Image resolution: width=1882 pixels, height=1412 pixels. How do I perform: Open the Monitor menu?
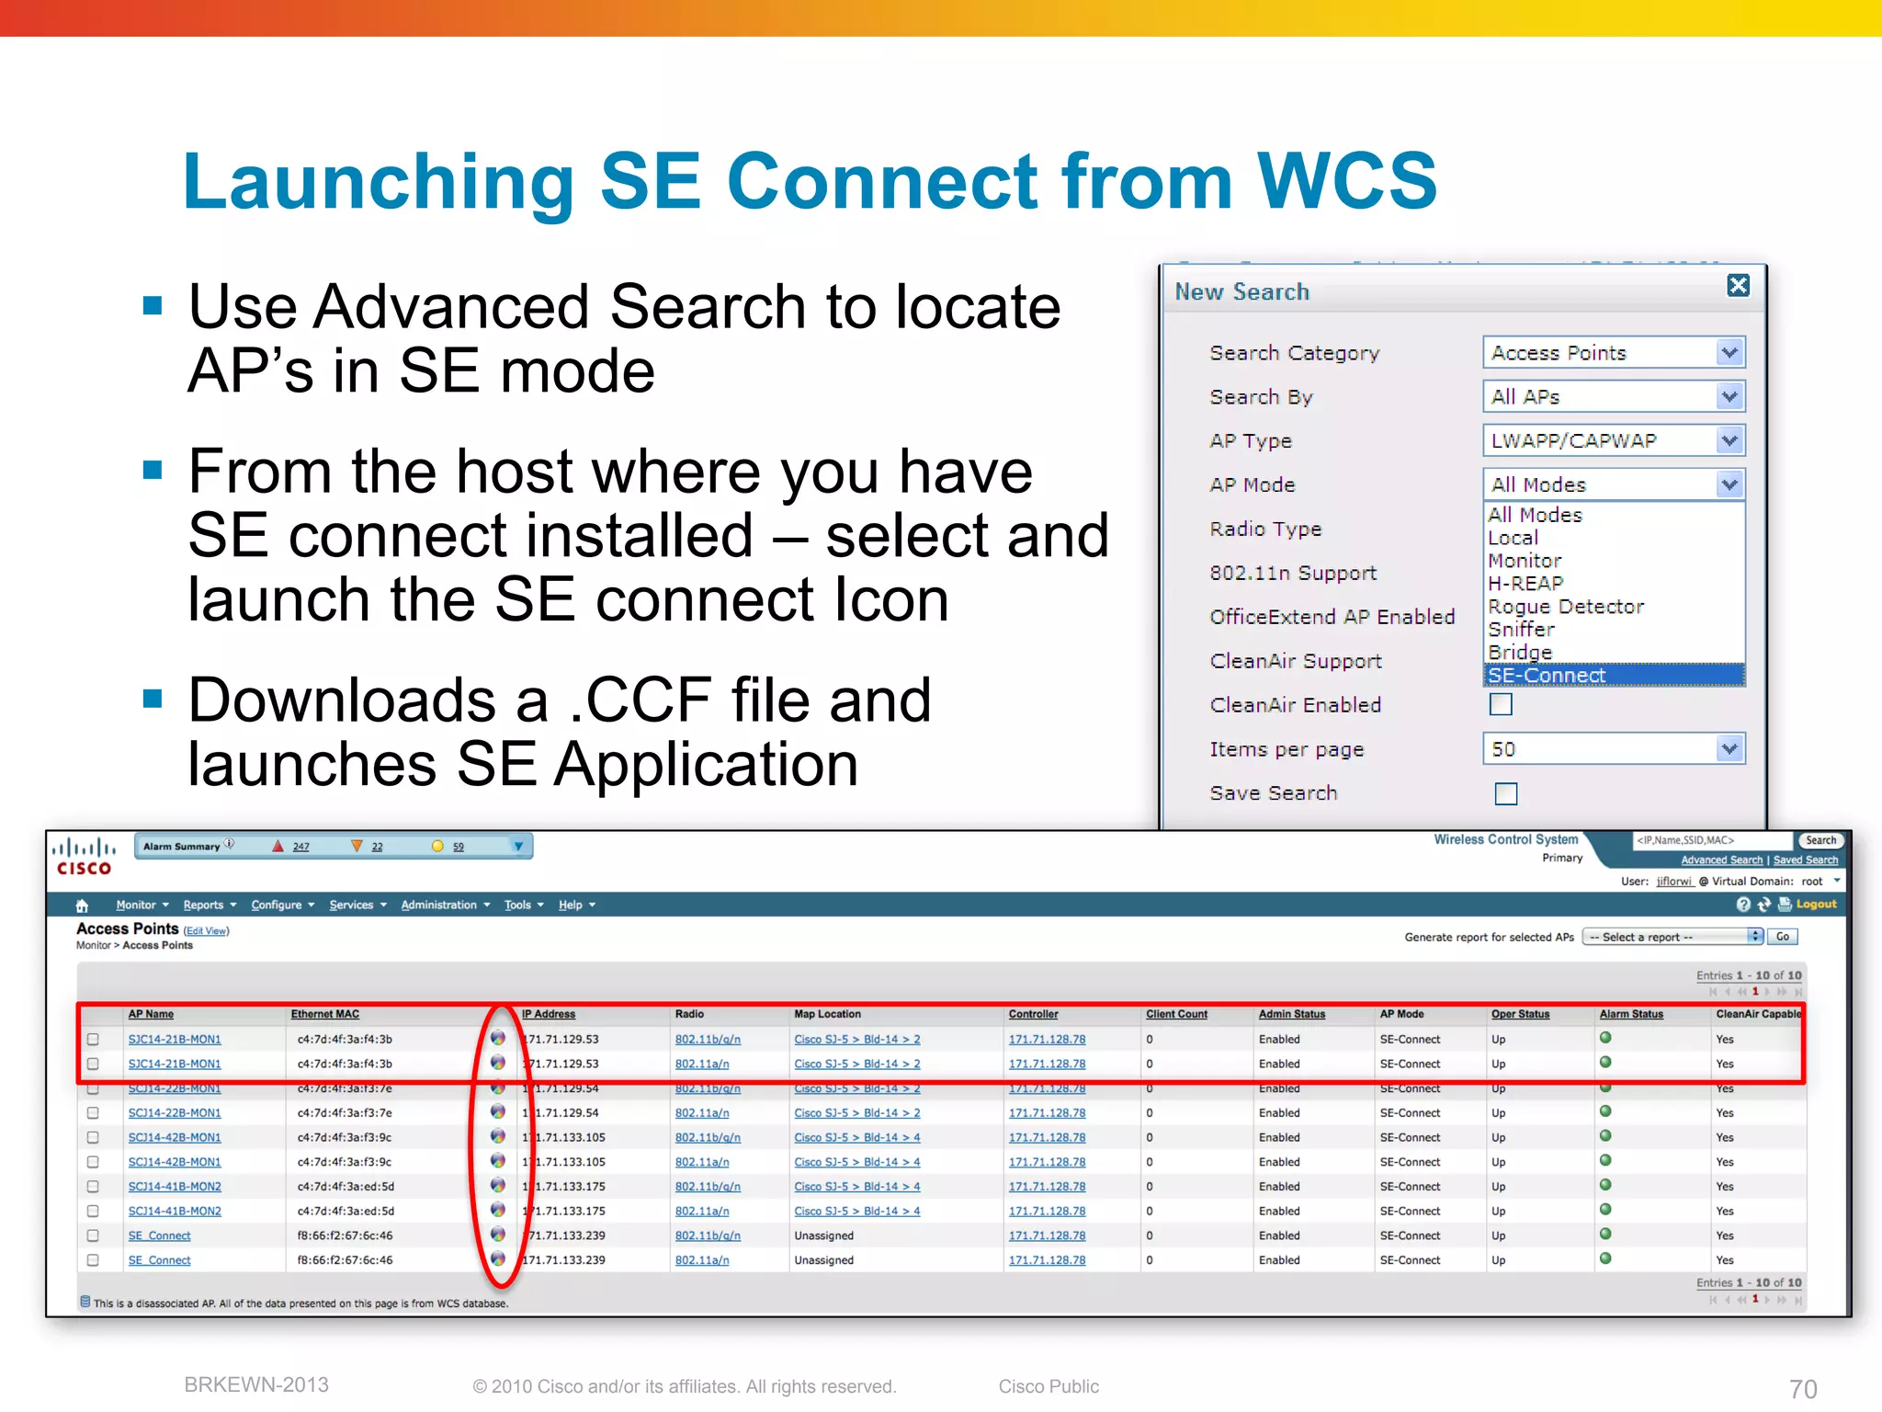pyautogui.click(x=142, y=905)
